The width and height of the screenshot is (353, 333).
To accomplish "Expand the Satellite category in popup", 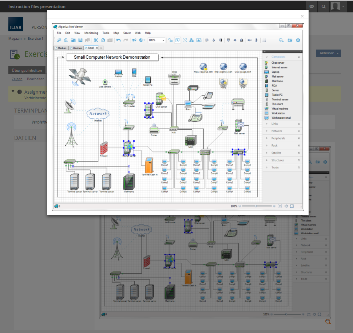I will [282, 153].
